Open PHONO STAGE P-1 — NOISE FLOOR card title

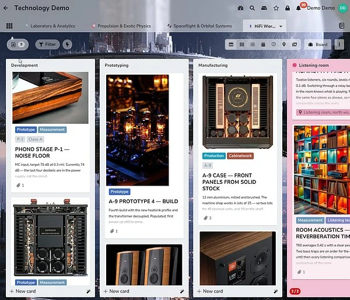pyautogui.click(x=42, y=152)
